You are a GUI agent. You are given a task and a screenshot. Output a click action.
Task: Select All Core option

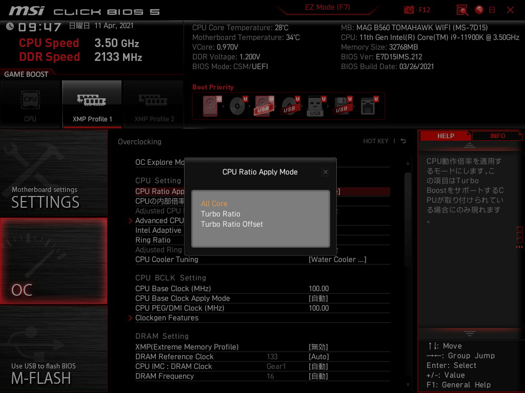214,204
